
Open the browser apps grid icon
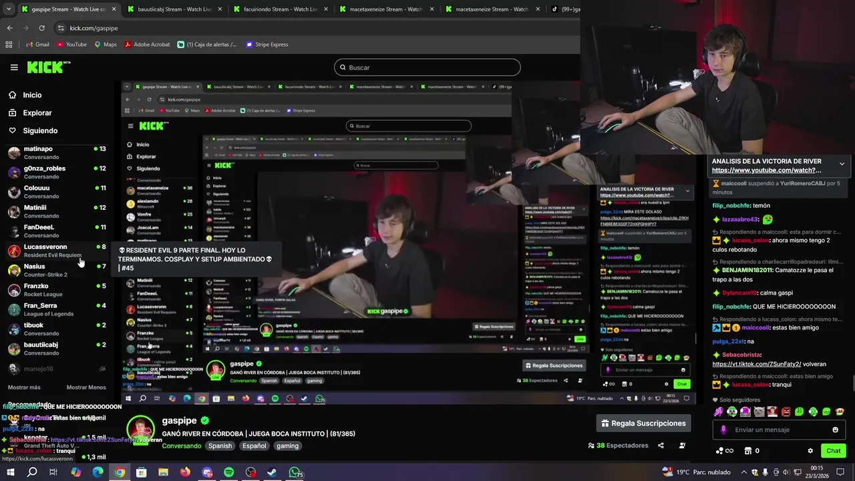pos(9,45)
